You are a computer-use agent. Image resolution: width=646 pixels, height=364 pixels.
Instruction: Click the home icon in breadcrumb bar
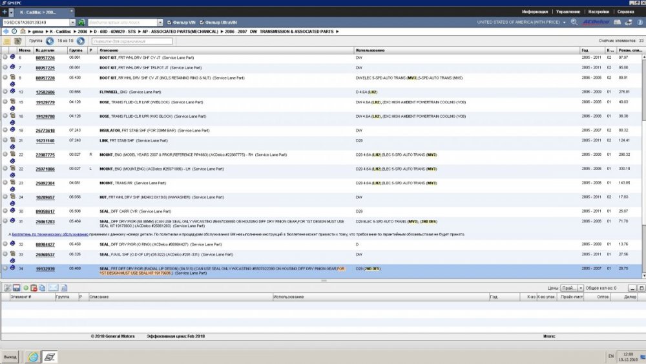coord(23,31)
